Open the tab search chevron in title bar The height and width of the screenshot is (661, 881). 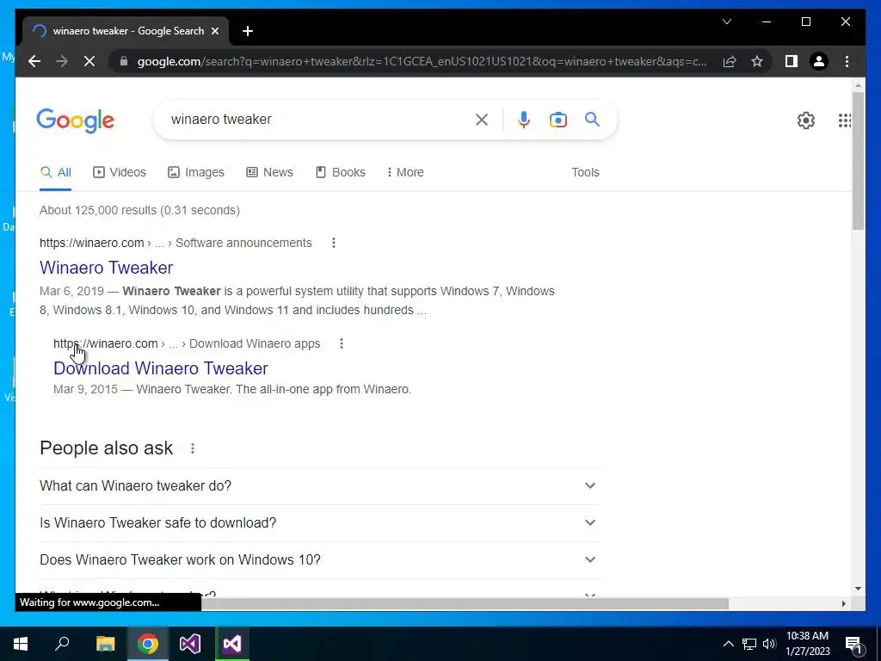[x=726, y=22]
